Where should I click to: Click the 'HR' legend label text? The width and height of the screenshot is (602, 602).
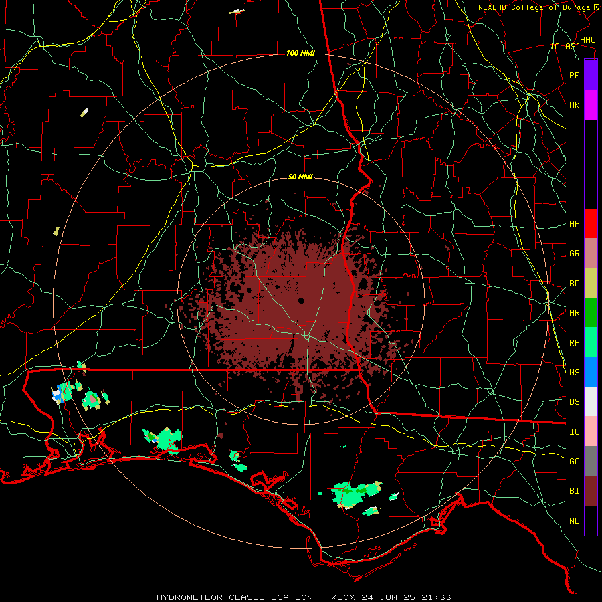(x=574, y=313)
